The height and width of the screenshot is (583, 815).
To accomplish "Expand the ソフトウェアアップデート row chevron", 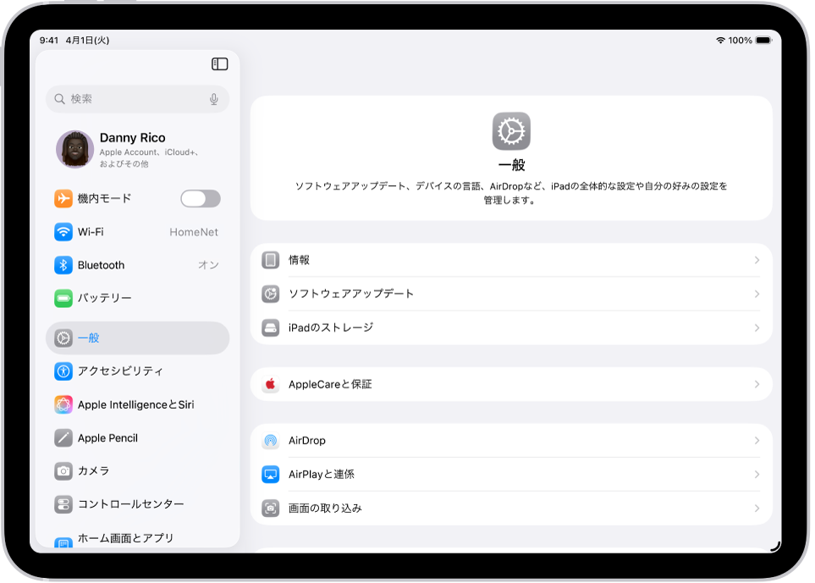I will [756, 294].
